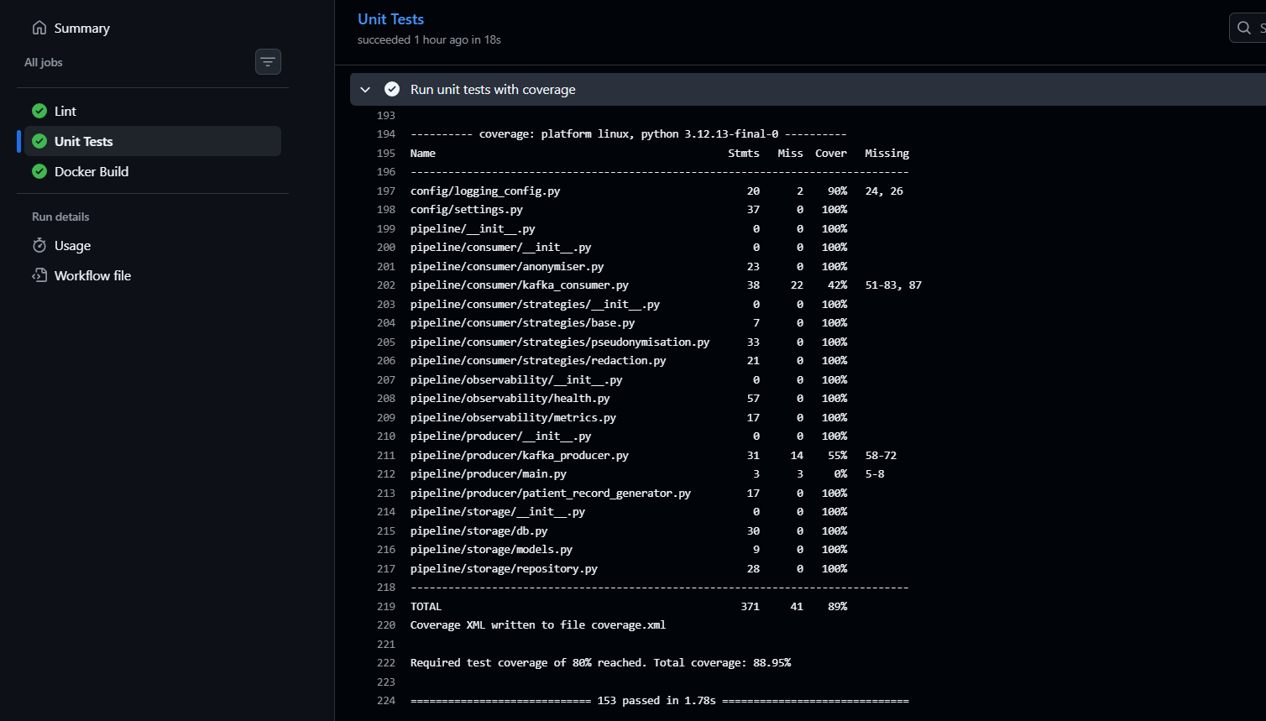Image resolution: width=1266 pixels, height=721 pixels.
Task: Click 'pipeline/observability/health.py' entry
Action: 510,399
